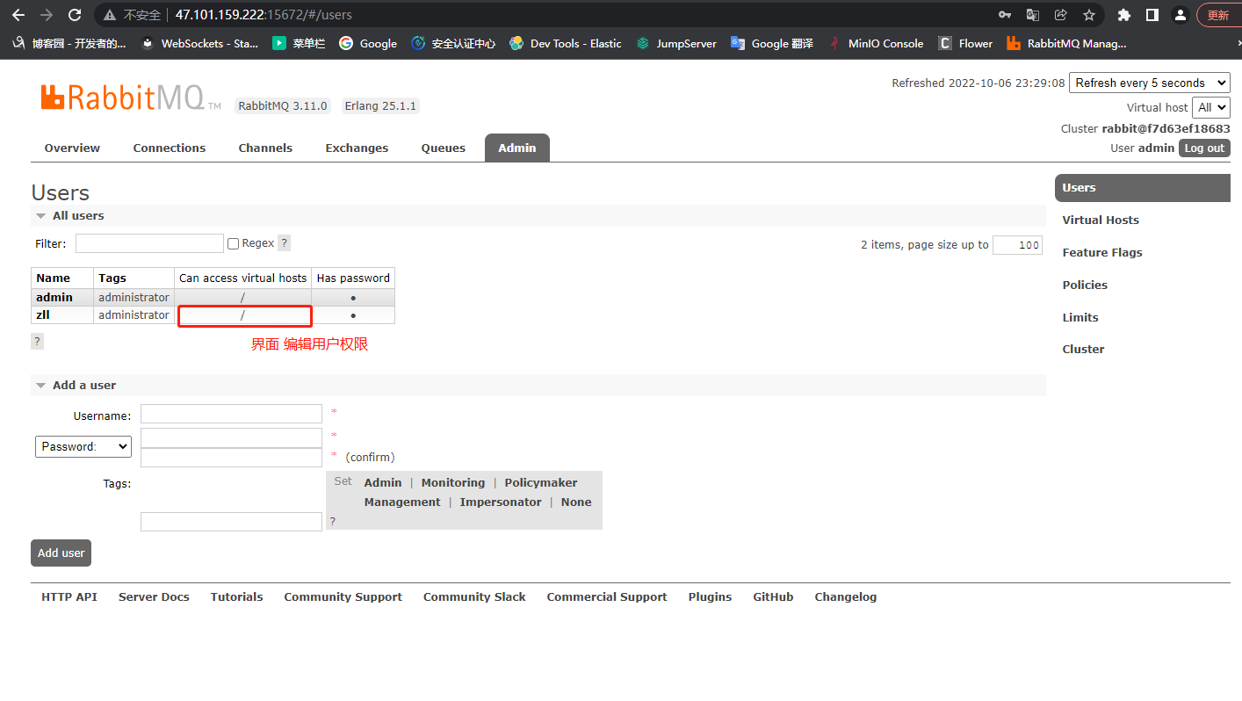Click the Log out button

tap(1204, 148)
